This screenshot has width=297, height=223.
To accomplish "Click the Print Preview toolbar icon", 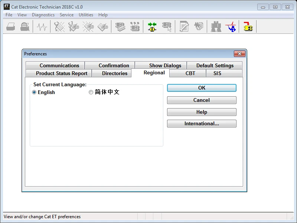I will coord(25,26).
